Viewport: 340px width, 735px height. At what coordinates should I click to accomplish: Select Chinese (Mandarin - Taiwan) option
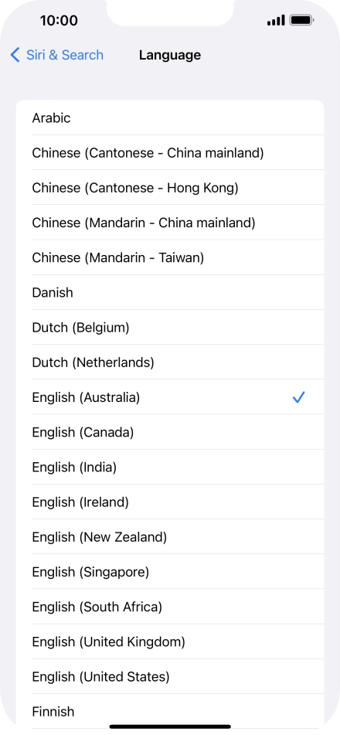[x=170, y=257]
